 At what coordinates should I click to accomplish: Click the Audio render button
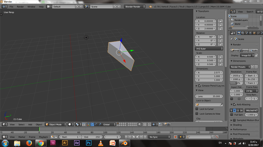[253, 51]
